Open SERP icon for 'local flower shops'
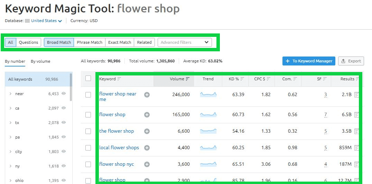This screenshot has width=372, height=184. coord(356,148)
